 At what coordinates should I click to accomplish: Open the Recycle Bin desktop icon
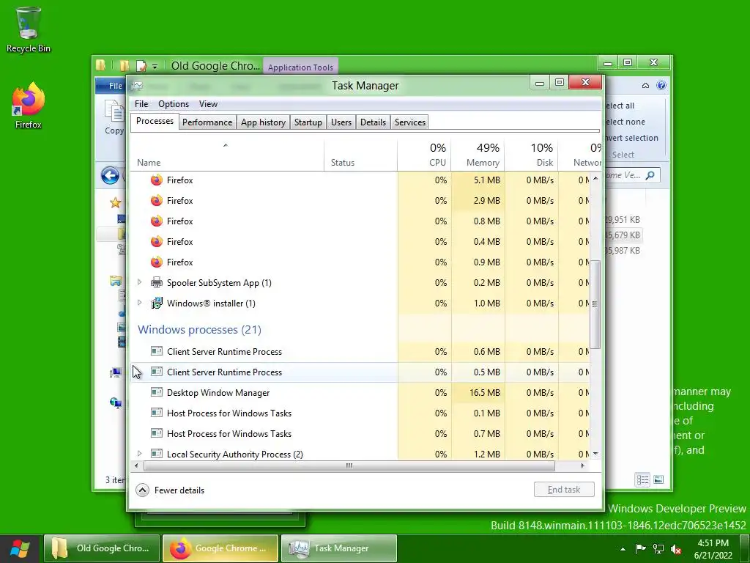tap(29, 29)
